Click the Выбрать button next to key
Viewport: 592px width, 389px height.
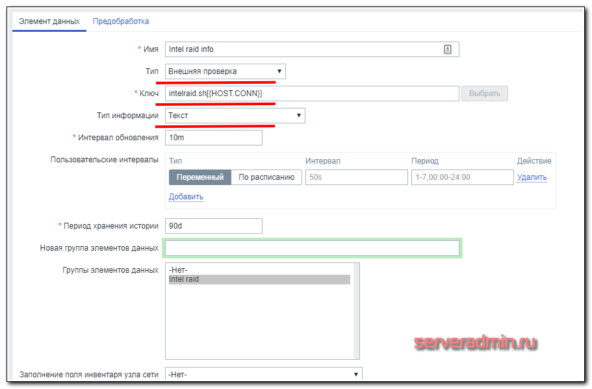[x=484, y=94]
